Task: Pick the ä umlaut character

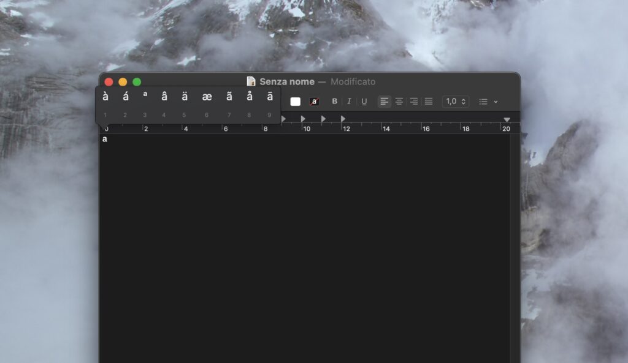Action: pyautogui.click(x=184, y=97)
